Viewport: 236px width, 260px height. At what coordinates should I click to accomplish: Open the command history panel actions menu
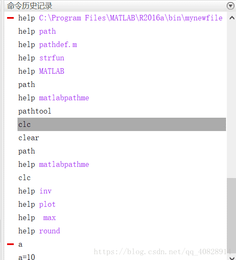pyautogui.click(x=231, y=6)
